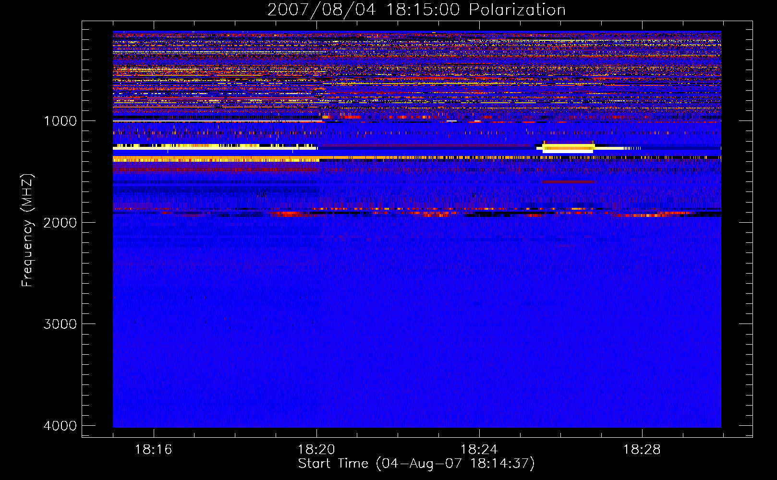777x480 pixels.
Task: Click the plot title '2007/08/04 18:15:00 Polarization'
Action: (x=416, y=10)
